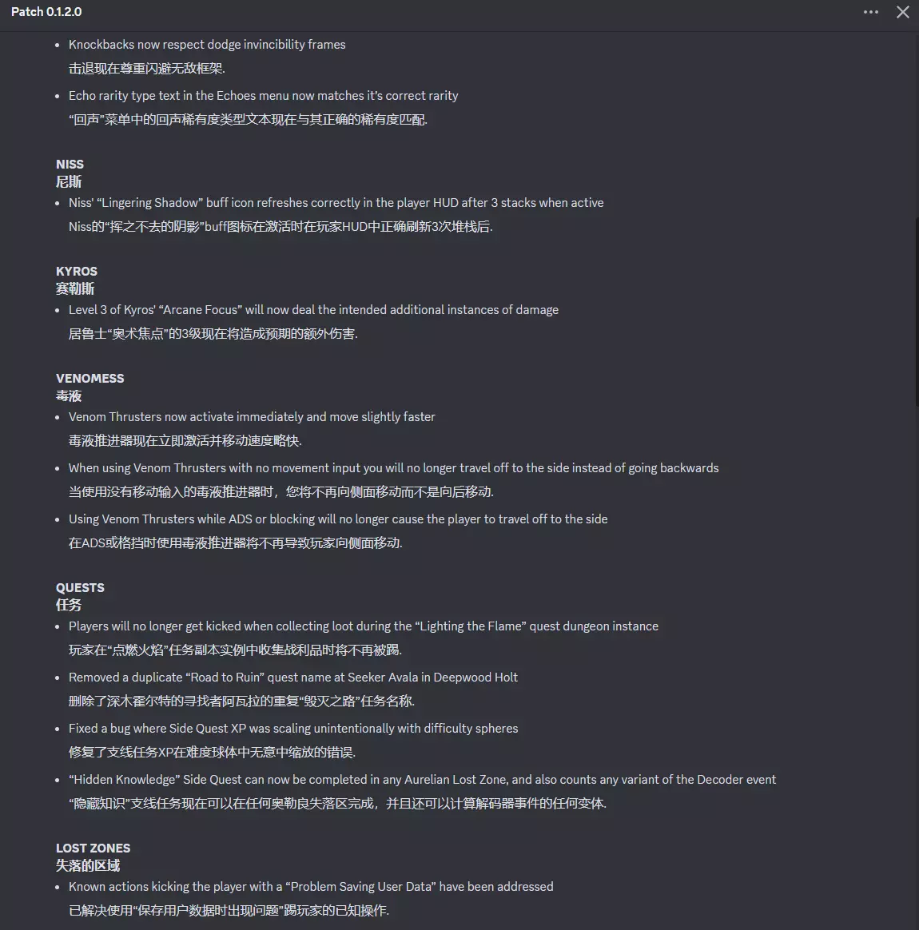Screen dimensions: 919x930
Task: Click the NISS section heading
Action: [70, 165]
